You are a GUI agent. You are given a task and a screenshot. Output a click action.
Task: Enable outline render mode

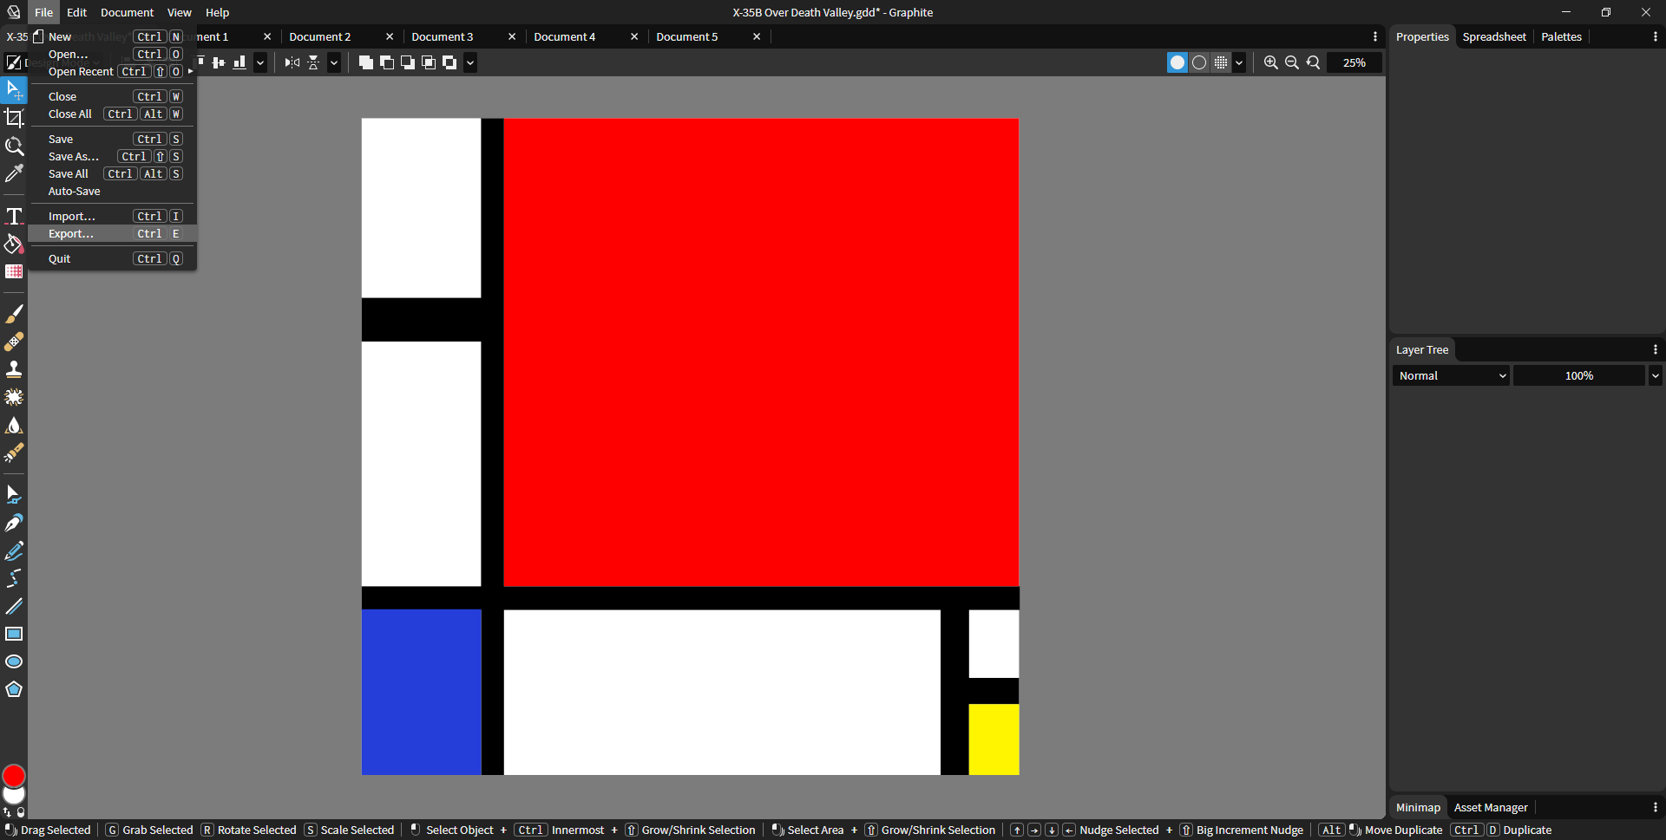pos(1199,62)
